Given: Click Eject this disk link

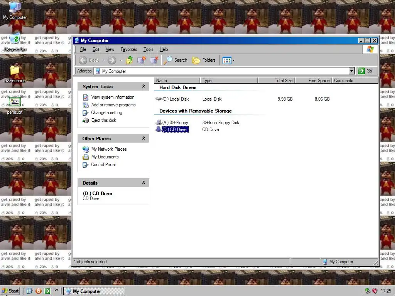Looking at the screenshot, I should click(104, 120).
